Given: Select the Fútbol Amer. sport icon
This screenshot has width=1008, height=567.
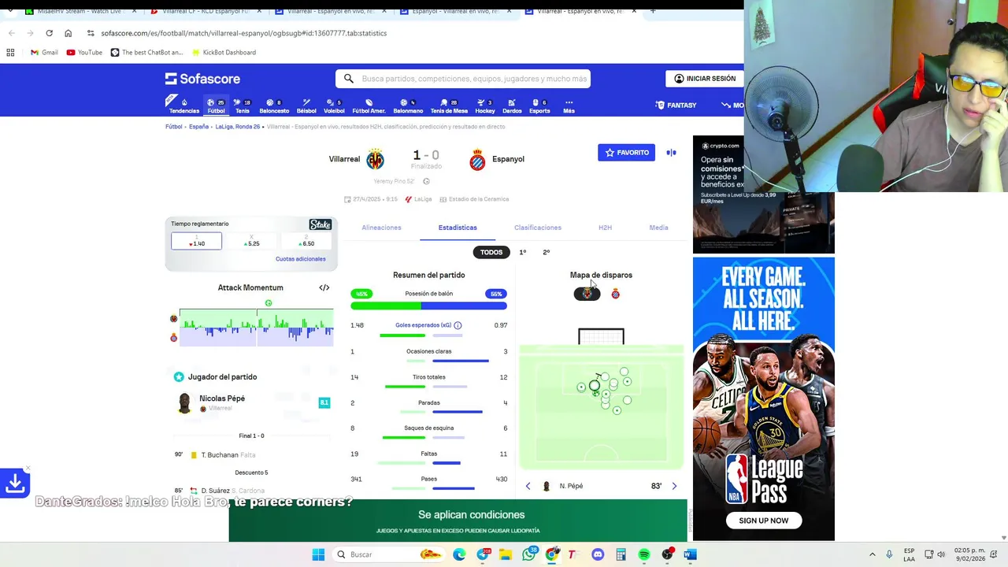Looking at the screenshot, I should [x=369, y=106].
